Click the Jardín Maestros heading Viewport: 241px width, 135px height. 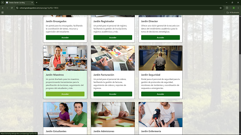[55, 75]
